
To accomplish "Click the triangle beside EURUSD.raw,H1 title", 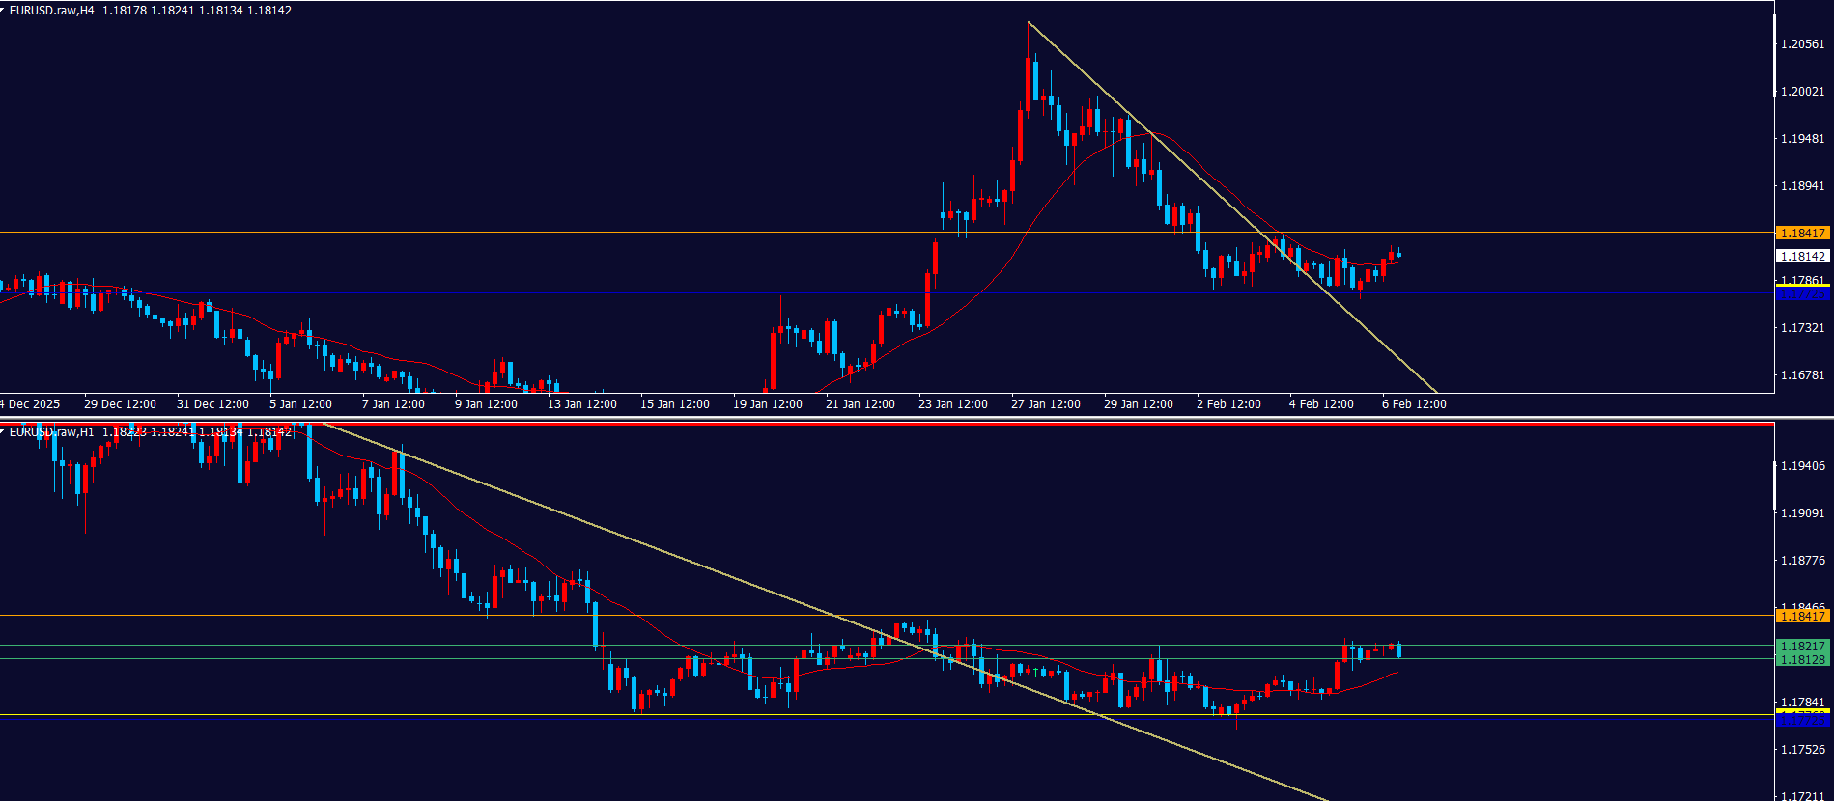I will pyautogui.click(x=4, y=432).
